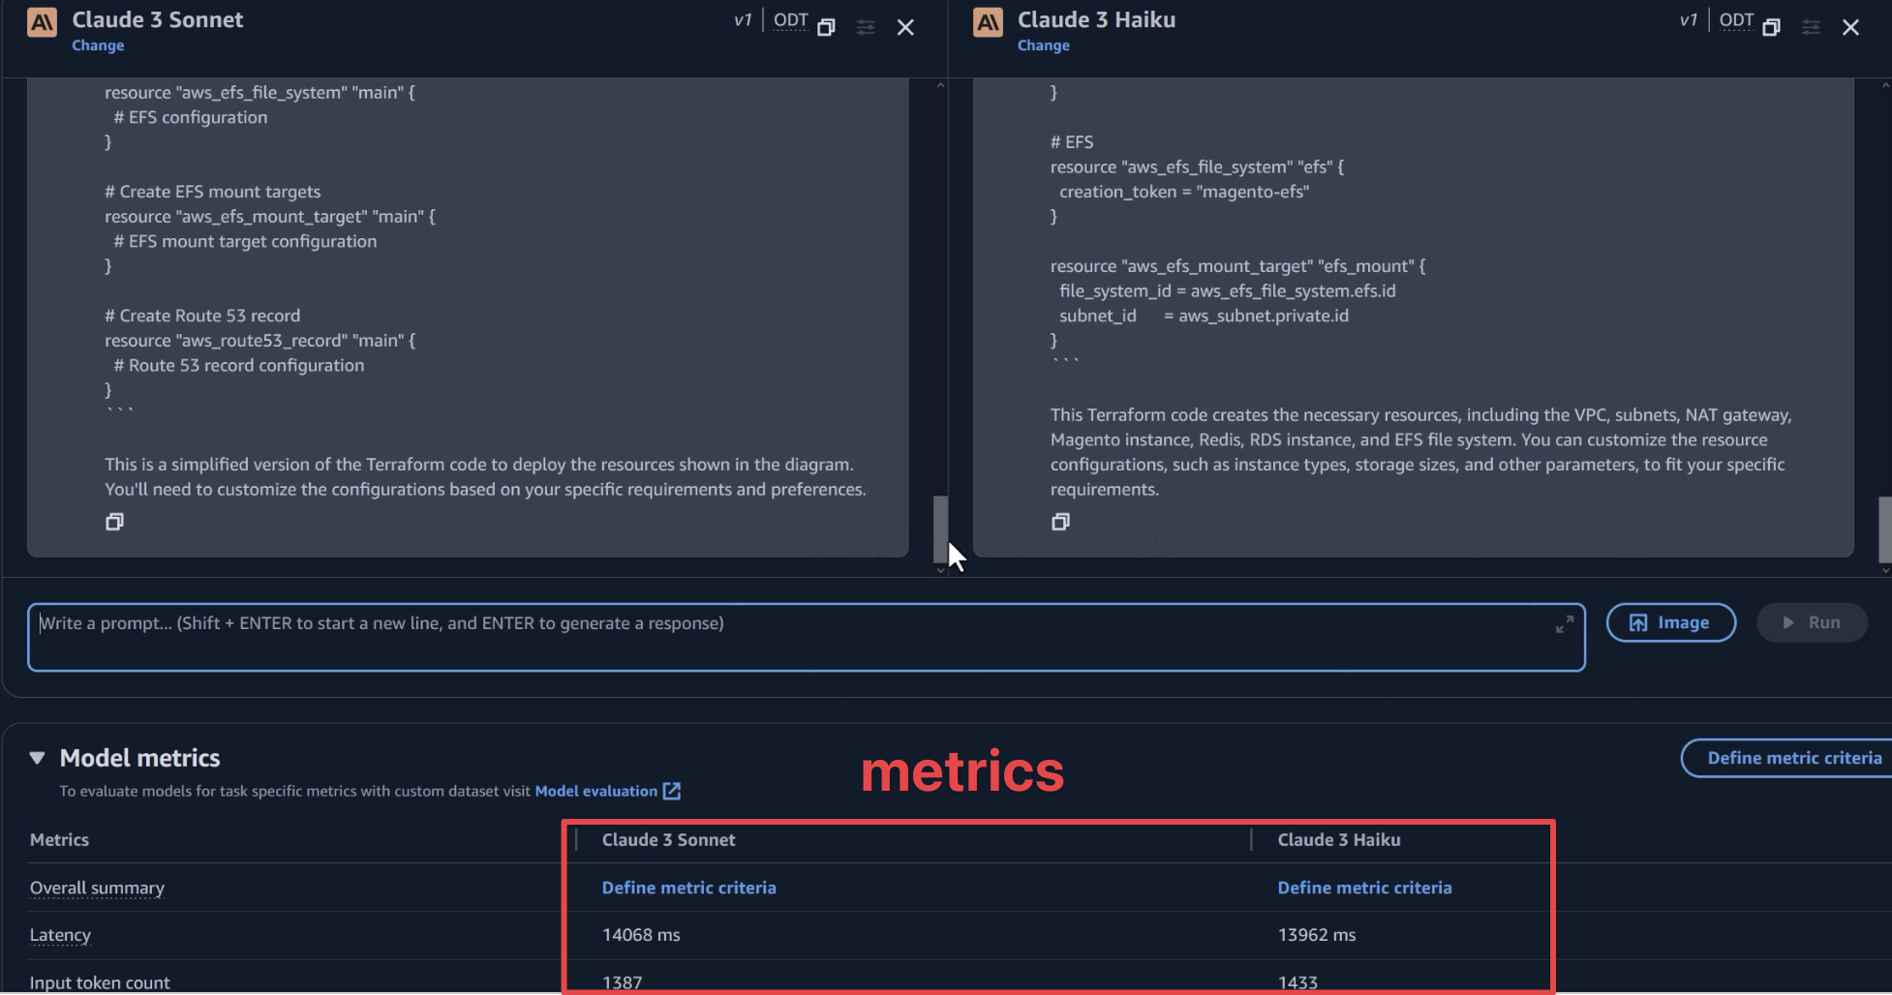Copy the Claude 3 Haiku response text

[x=1060, y=522]
